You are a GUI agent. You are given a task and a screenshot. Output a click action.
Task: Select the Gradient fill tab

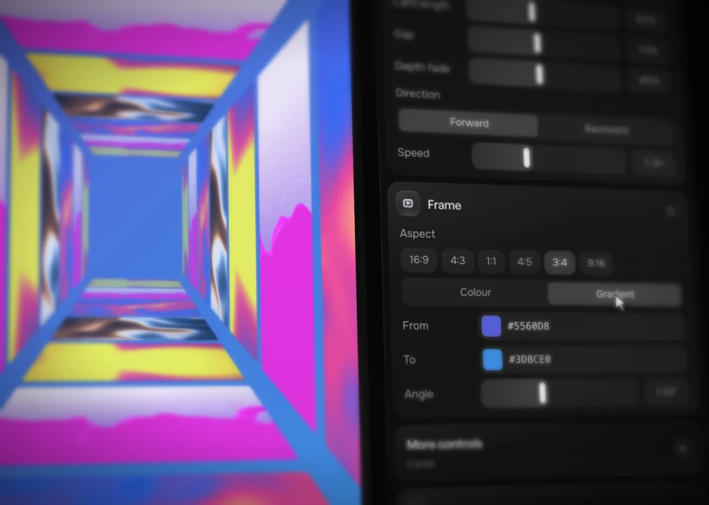[x=615, y=294]
